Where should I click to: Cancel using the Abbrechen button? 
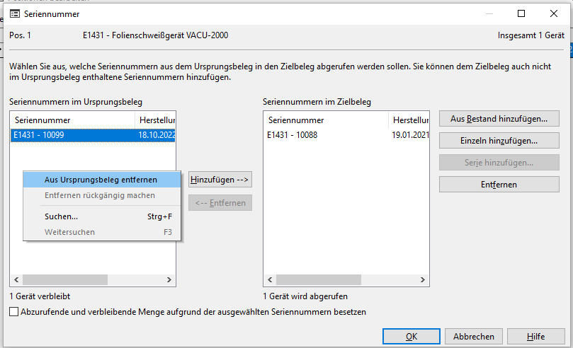(474, 337)
